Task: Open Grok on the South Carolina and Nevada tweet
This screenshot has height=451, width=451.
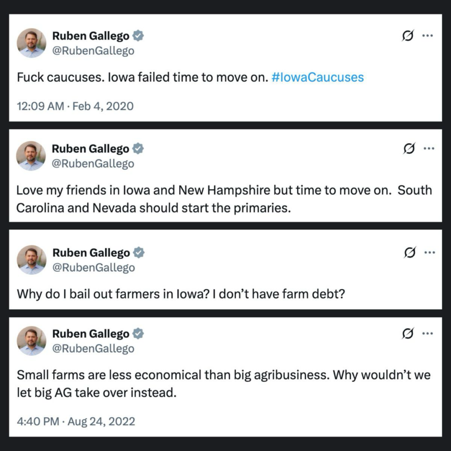Action: coord(408,149)
